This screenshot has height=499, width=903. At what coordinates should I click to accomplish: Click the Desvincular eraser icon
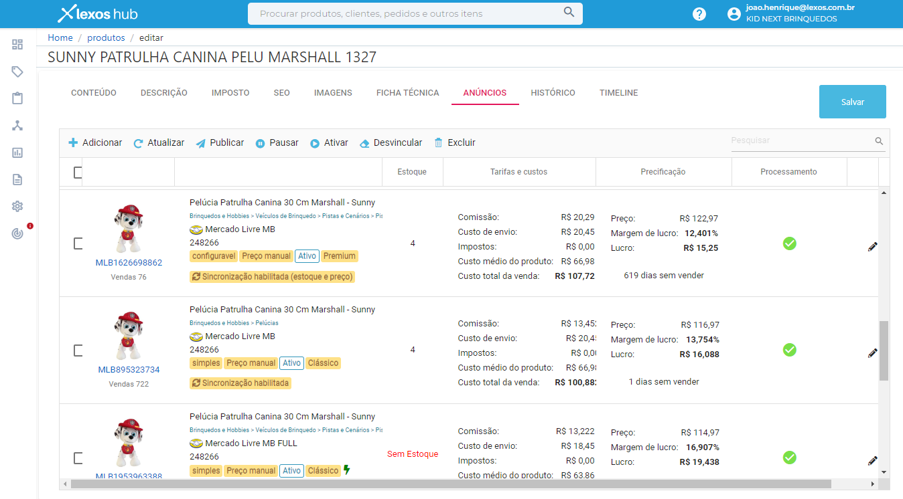[x=364, y=142]
